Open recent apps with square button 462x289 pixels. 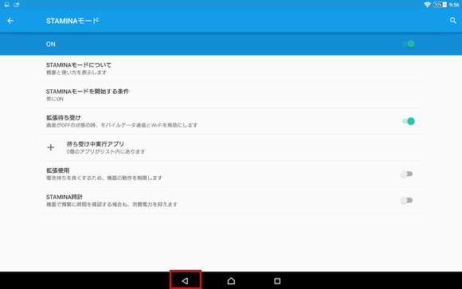(x=277, y=281)
